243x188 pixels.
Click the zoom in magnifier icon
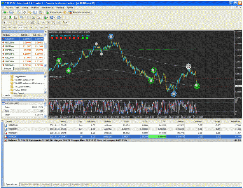(22, 17)
